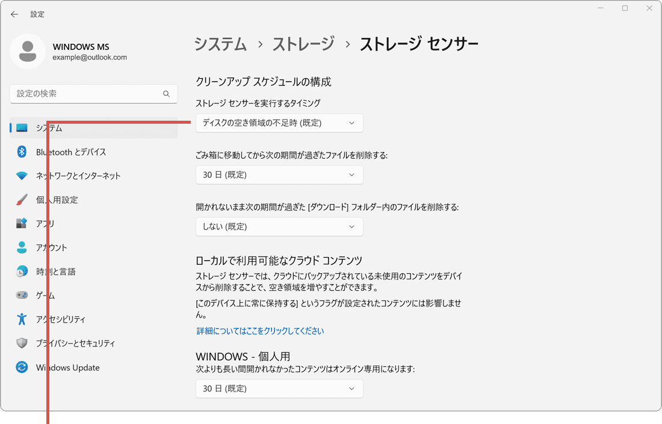Screen dimensions: 662x424
Task: Open the recycle bin deletion period dropdown
Action: [x=279, y=175]
